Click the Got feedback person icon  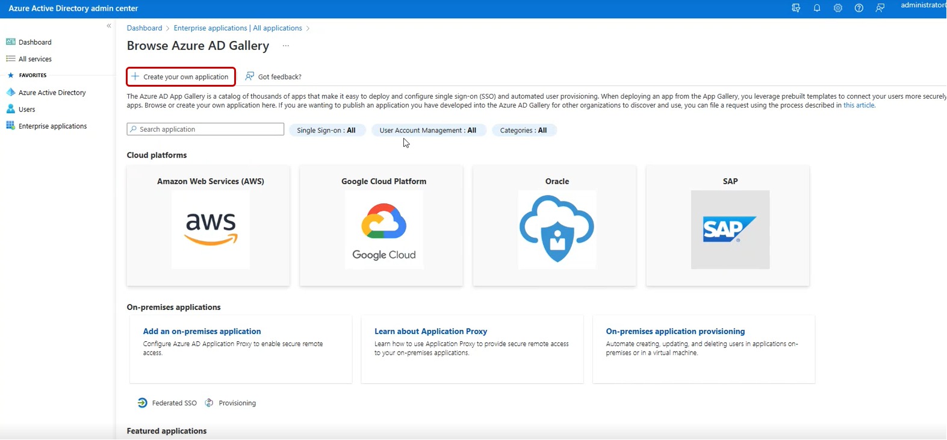[x=250, y=76]
